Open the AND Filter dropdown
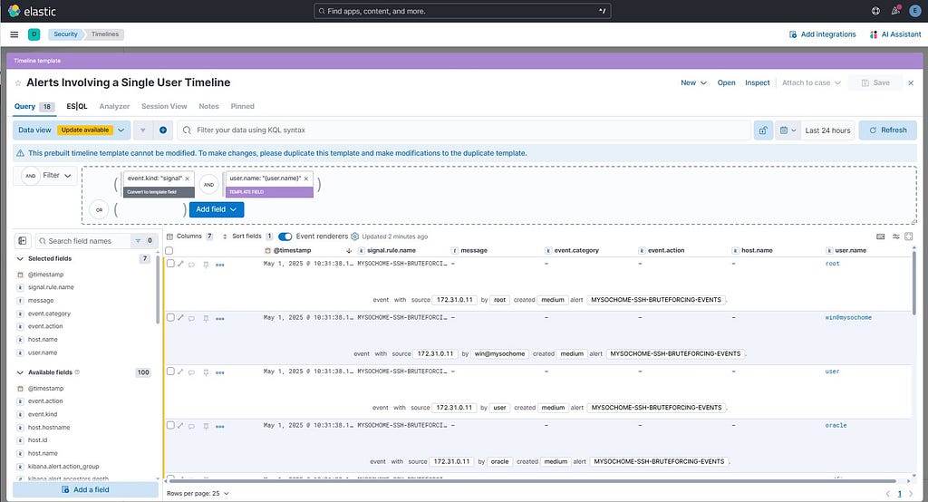Image resolution: width=928 pixels, height=502 pixels. (x=46, y=176)
